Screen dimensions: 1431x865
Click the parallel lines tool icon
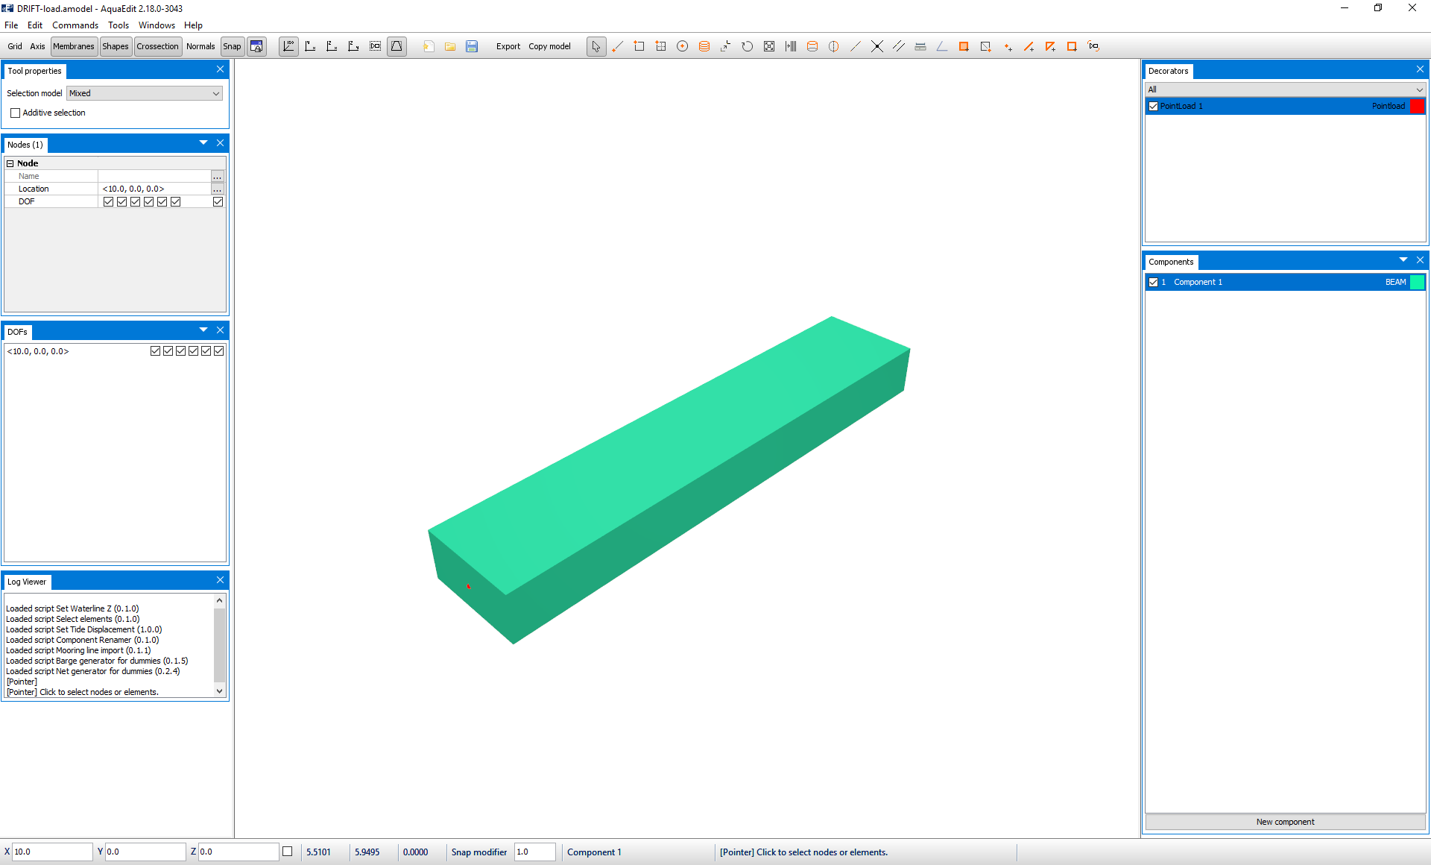(x=899, y=46)
